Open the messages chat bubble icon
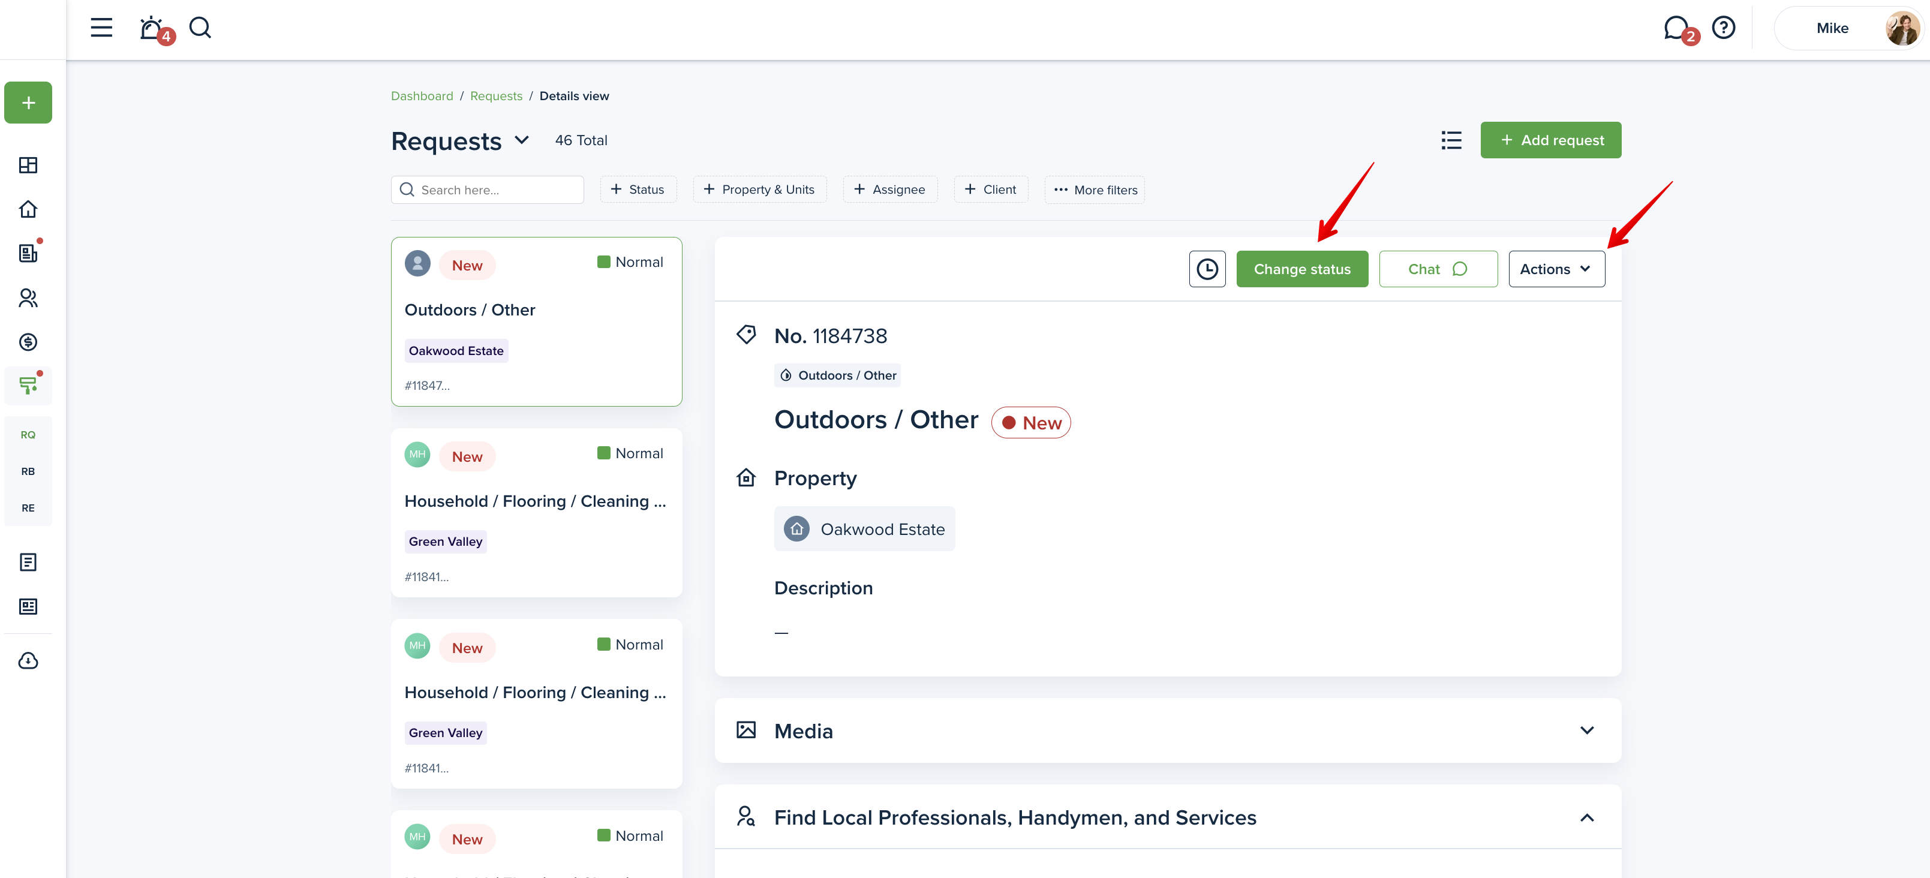The height and width of the screenshot is (878, 1930). point(1676,28)
